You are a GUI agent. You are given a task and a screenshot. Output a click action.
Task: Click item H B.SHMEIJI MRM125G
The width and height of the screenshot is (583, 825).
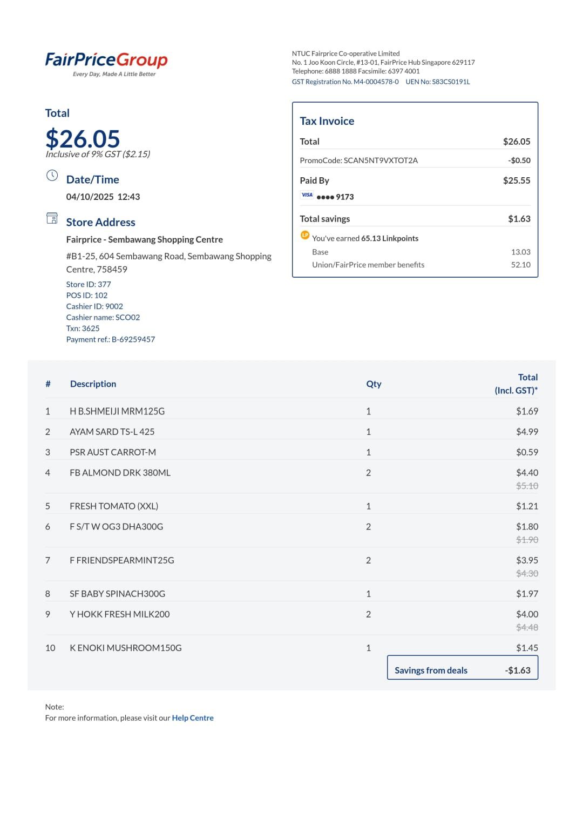[117, 411]
